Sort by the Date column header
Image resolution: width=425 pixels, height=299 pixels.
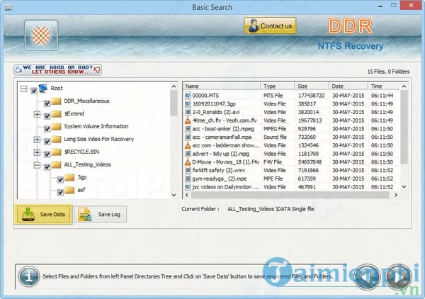point(348,86)
